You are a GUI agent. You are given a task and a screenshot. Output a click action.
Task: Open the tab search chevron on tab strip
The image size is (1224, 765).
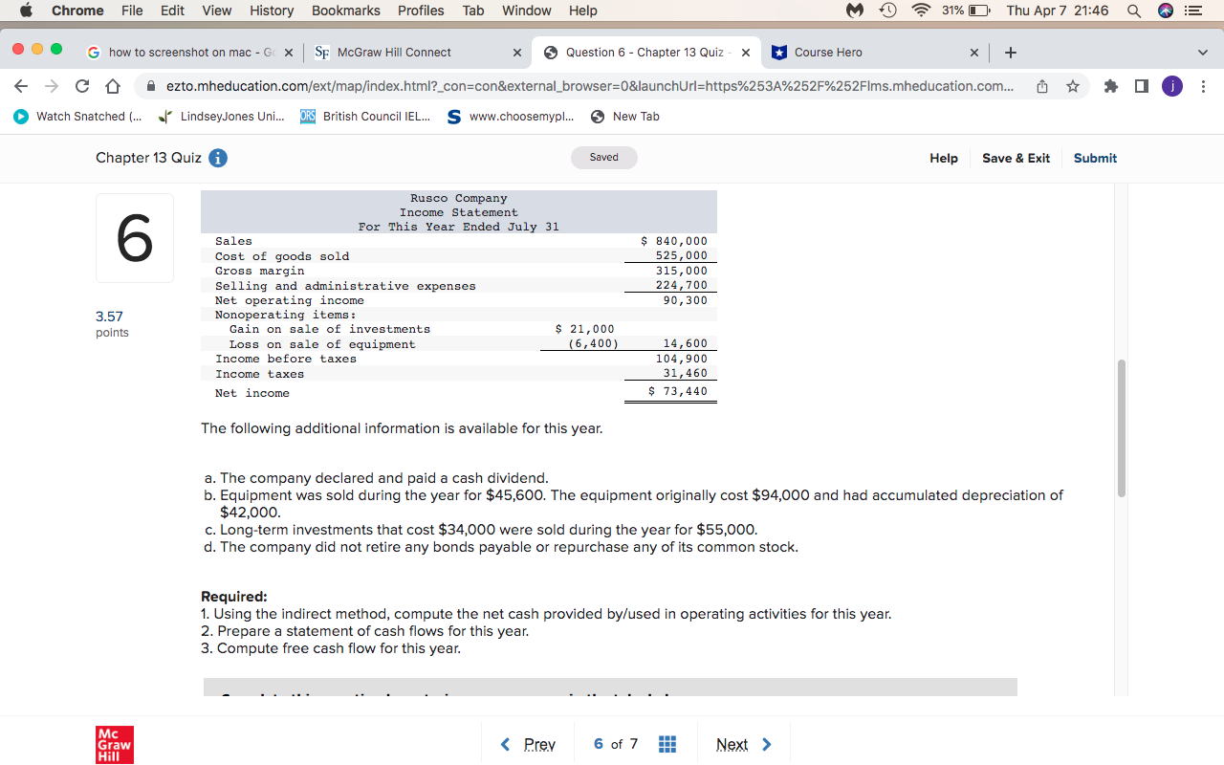pos(1203,53)
